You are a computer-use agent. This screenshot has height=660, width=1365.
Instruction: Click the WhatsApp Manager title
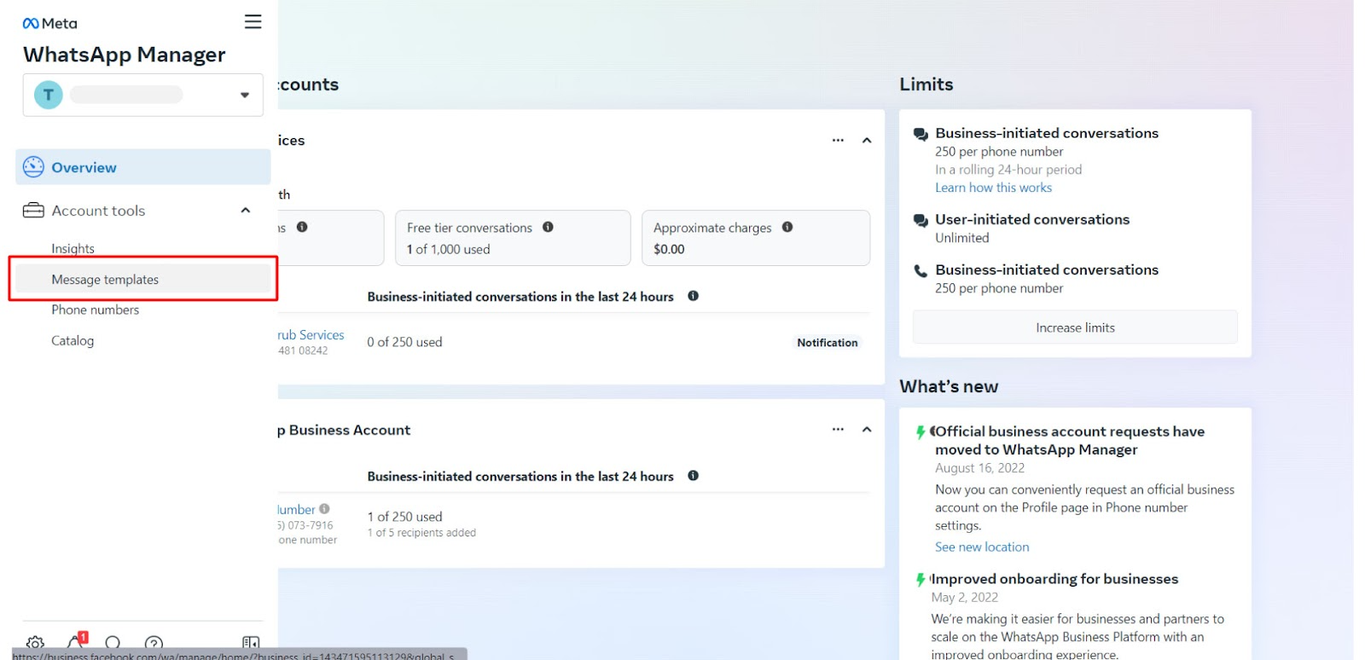click(125, 55)
